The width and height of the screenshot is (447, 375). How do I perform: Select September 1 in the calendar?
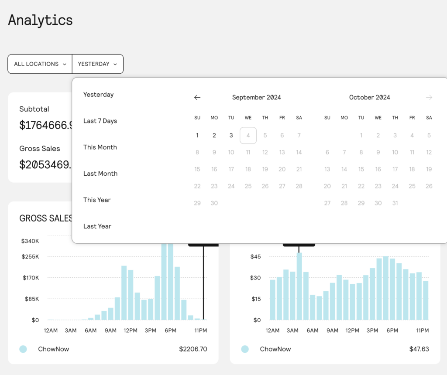coord(197,136)
